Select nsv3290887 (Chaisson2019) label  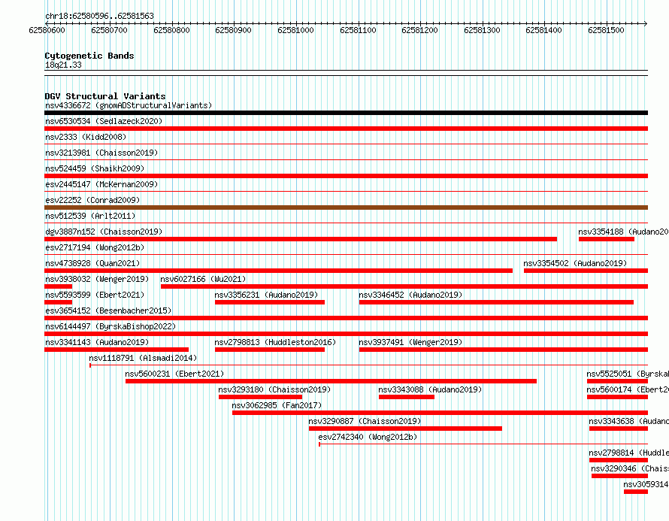coord(365,421)
